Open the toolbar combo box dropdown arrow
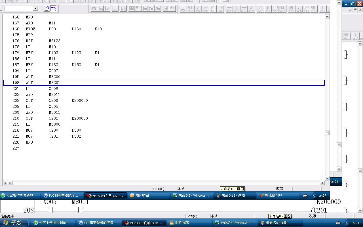 35,9
